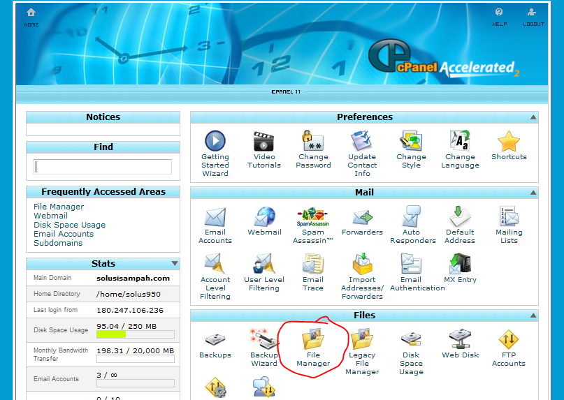Image resolution: width=564 pixels, height=400 pixels.
Task: Open the Mailing Lists icon
Action: click(x=509, y=216)
